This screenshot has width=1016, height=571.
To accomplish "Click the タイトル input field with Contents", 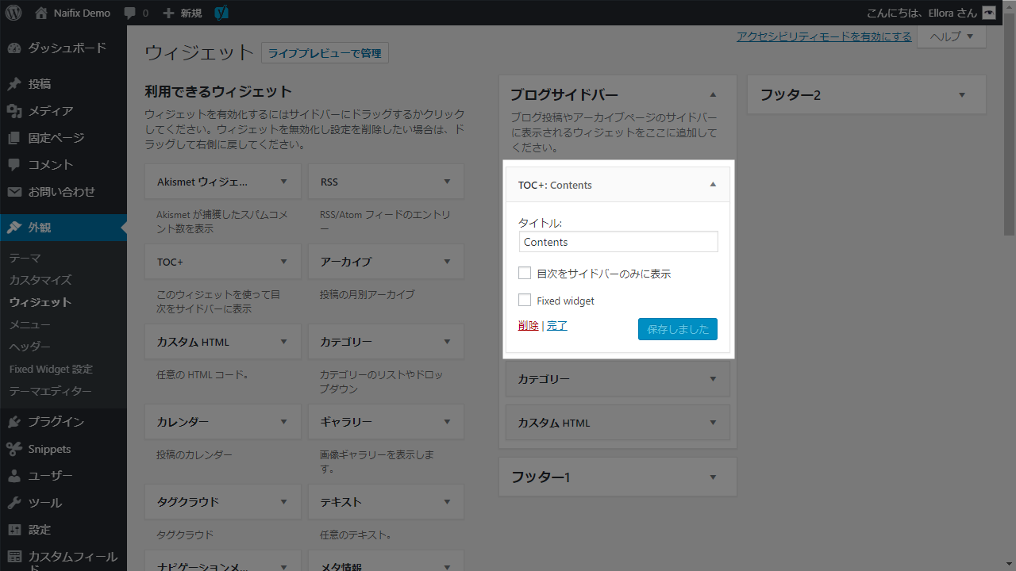I will pyautogui.click(x=618, y=242).
